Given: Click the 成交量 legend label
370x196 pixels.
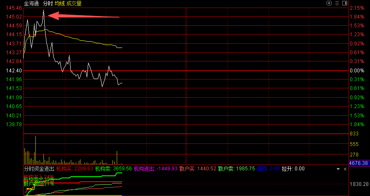Looking at the screenshot, I should pos(74,3).
